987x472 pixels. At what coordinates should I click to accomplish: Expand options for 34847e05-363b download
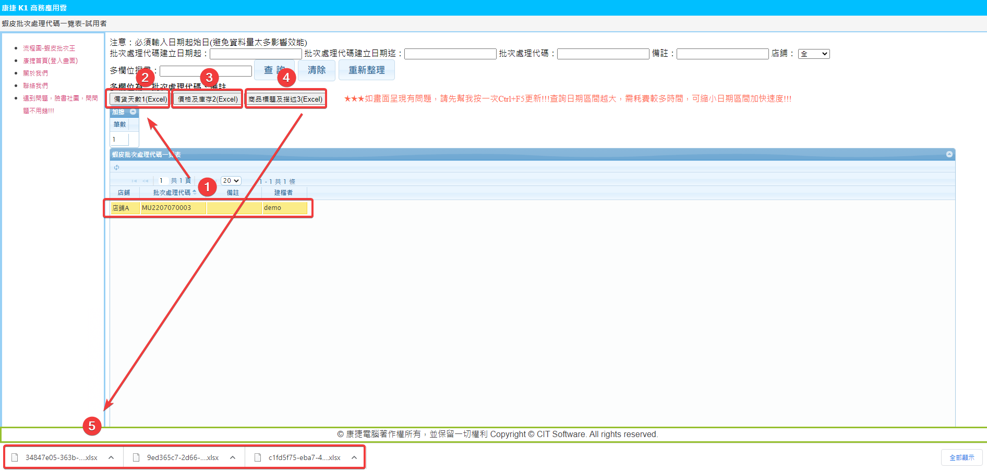[111, 457]
